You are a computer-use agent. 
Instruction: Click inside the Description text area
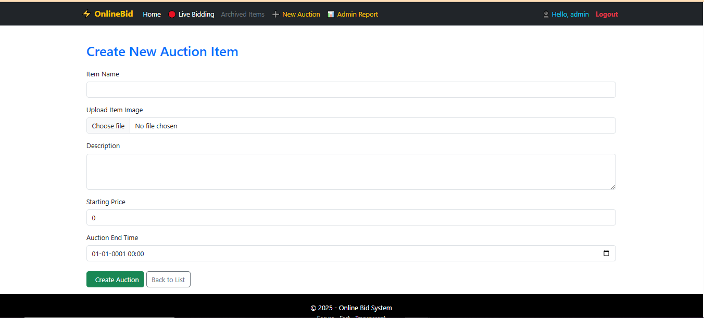click(x=351, y=171)
